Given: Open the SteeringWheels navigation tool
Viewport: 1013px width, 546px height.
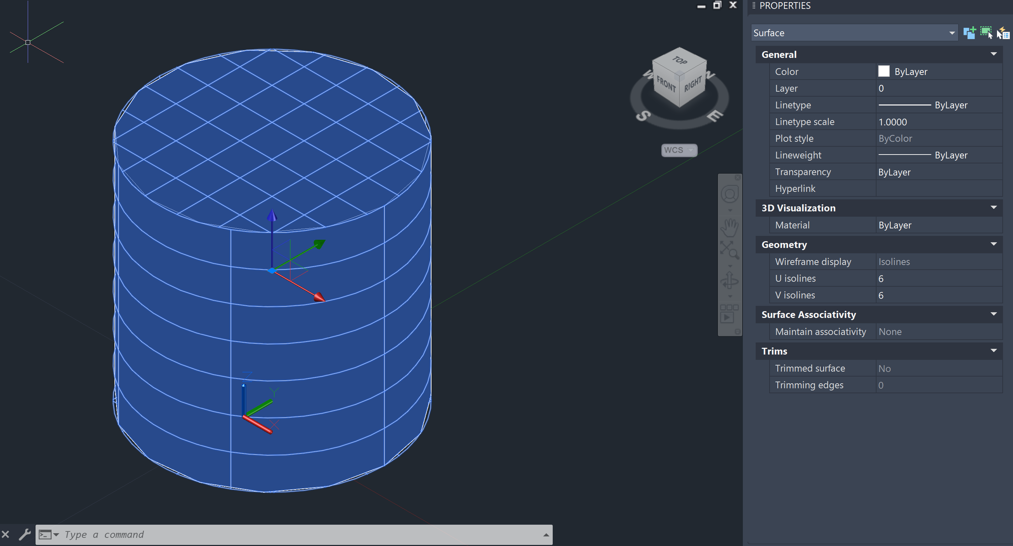Looking at the screenshot, I should pyautogui.click(x=729, y=194).
